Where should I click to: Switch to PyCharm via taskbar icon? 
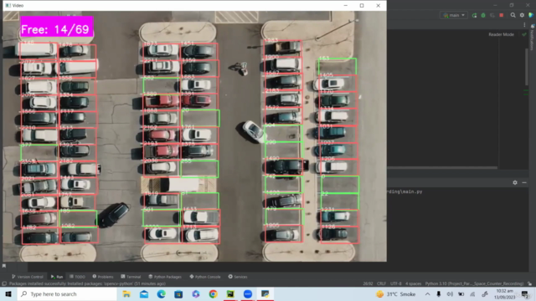(231, 293)
